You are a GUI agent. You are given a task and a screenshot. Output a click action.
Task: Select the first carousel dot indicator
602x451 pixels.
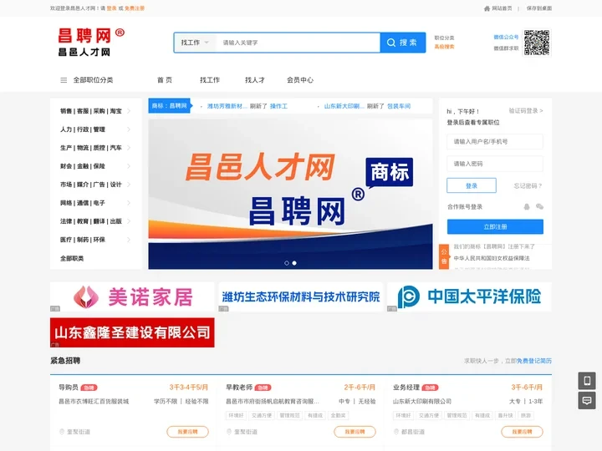click(x=287, y=263)
